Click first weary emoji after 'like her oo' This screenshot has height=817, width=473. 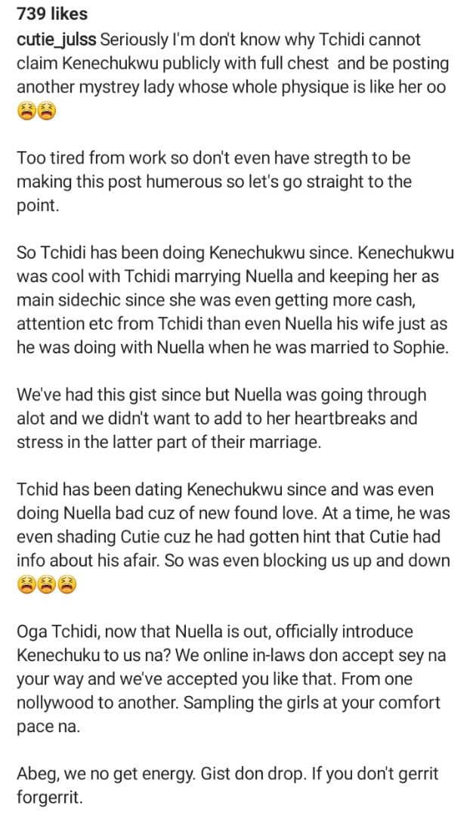pyautogui.click(x=26, y=111)
